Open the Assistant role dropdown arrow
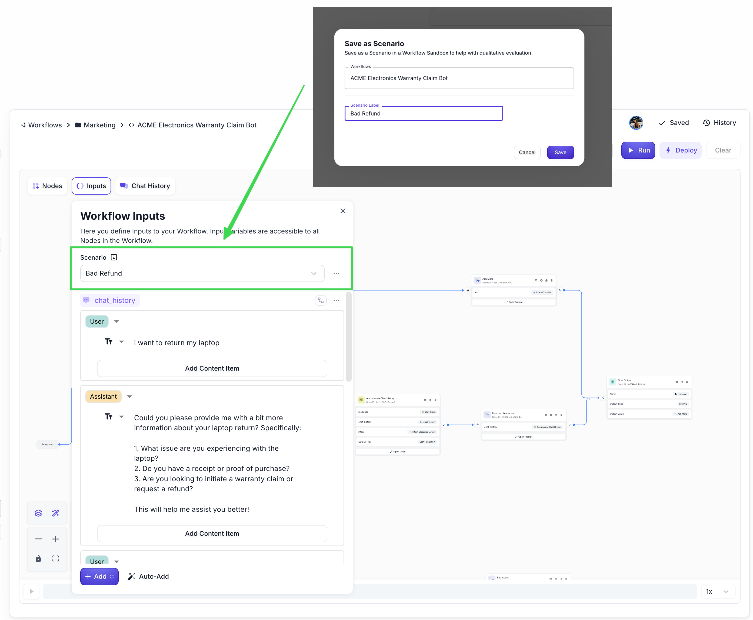Image resolution: width=753 pixels, height=620 pixels. (x=129, y=397)
